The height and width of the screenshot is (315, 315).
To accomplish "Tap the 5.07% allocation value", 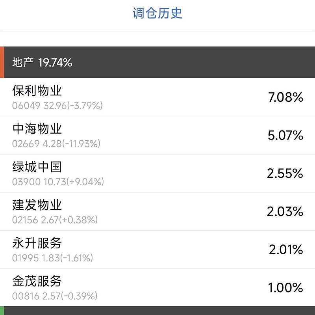I will pos(285,136).
